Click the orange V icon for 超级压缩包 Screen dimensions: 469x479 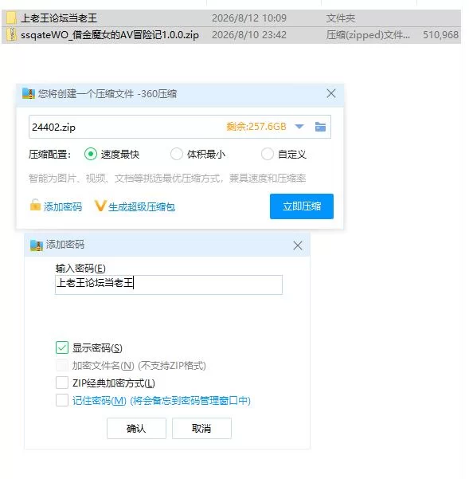point(100,206)
